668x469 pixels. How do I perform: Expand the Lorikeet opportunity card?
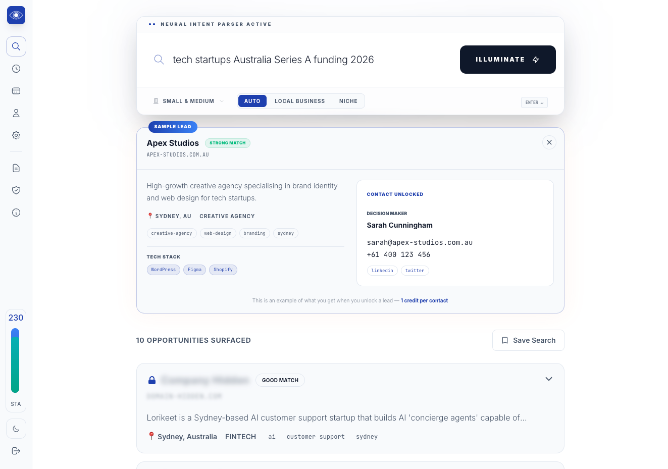(549, 379)
